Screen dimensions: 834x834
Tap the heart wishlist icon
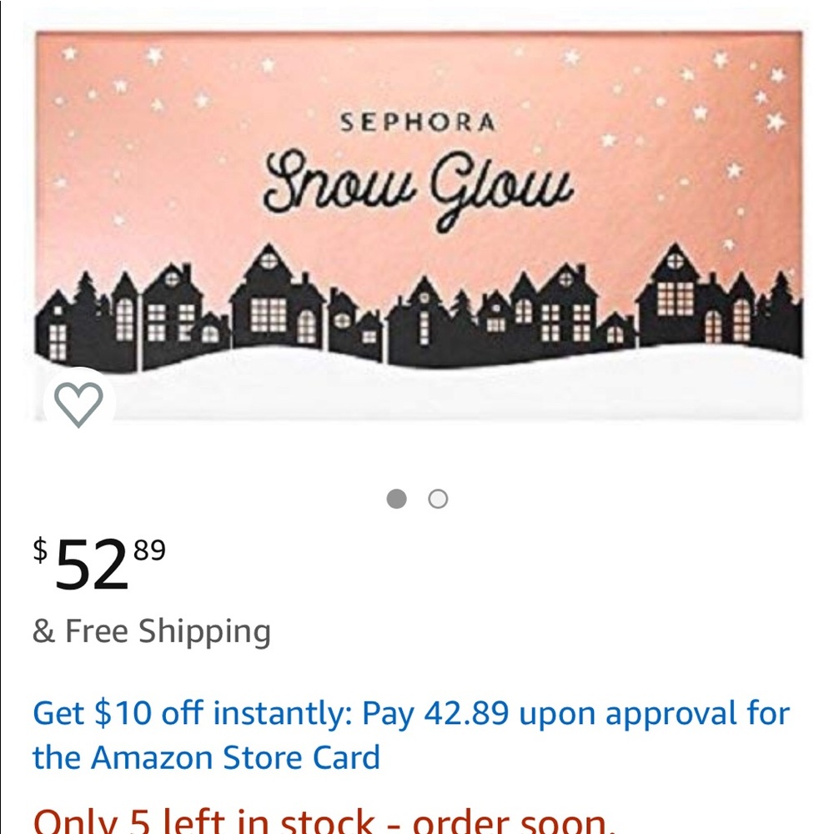[x=78, y=404]
